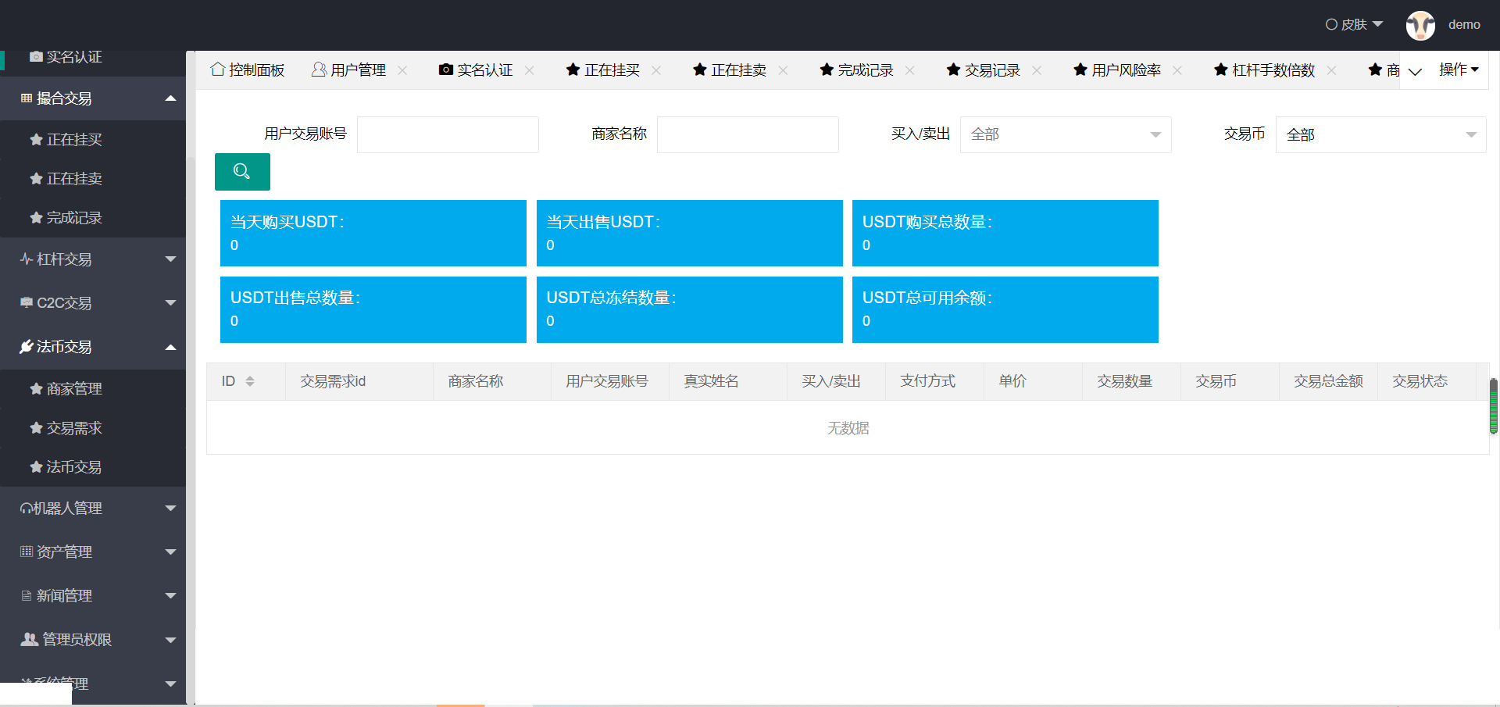The image size is (1500, 707).
Task: Open the 买入/卖出 dropdown
Action: point(1065,134)
